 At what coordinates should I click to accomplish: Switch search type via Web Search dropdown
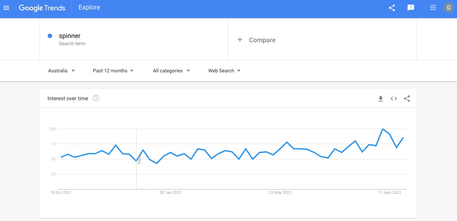[x=224, y=70]
